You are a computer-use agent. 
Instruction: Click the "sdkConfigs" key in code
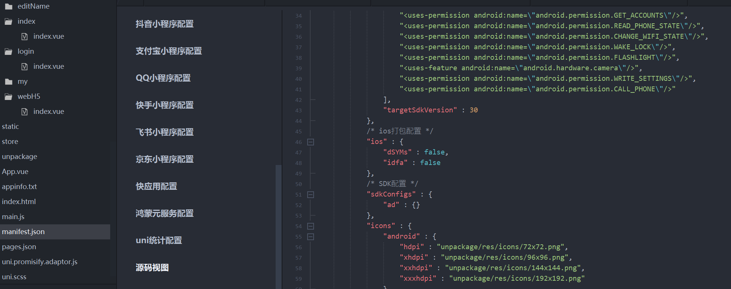[391, 194]
